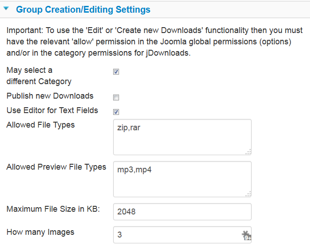Click resize grip of Allowed File Types box
310x247 pixels.
point(248,152)
